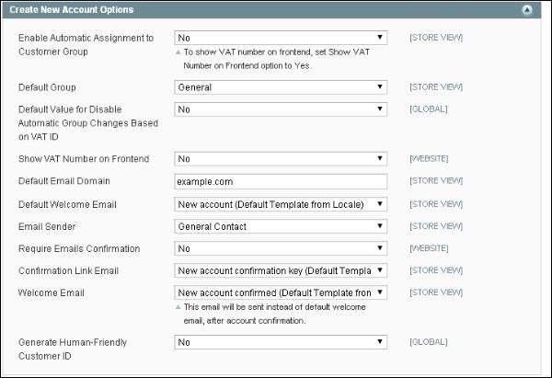Expand Disable Automatic Group Changes dropdown
The width and height of the screenshot is (552, 378).
click(281, 109)
